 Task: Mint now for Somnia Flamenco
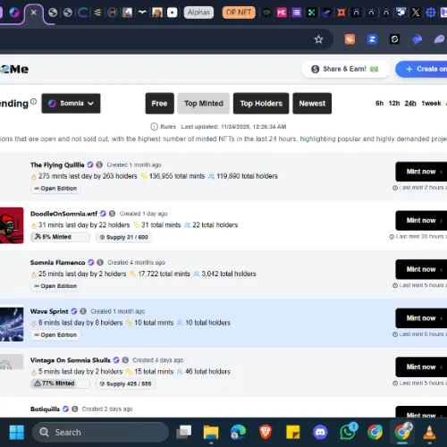pos(421,269)
